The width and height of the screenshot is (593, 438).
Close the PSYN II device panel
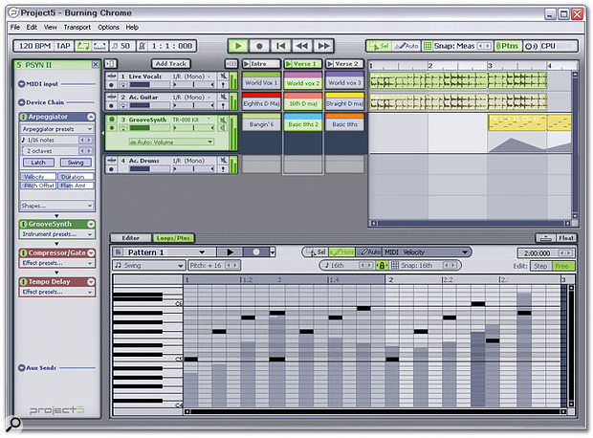[96, 65]
